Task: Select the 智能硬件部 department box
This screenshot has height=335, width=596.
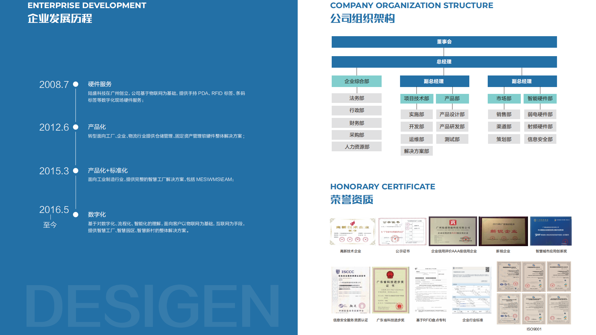Action: click(540, 99)
